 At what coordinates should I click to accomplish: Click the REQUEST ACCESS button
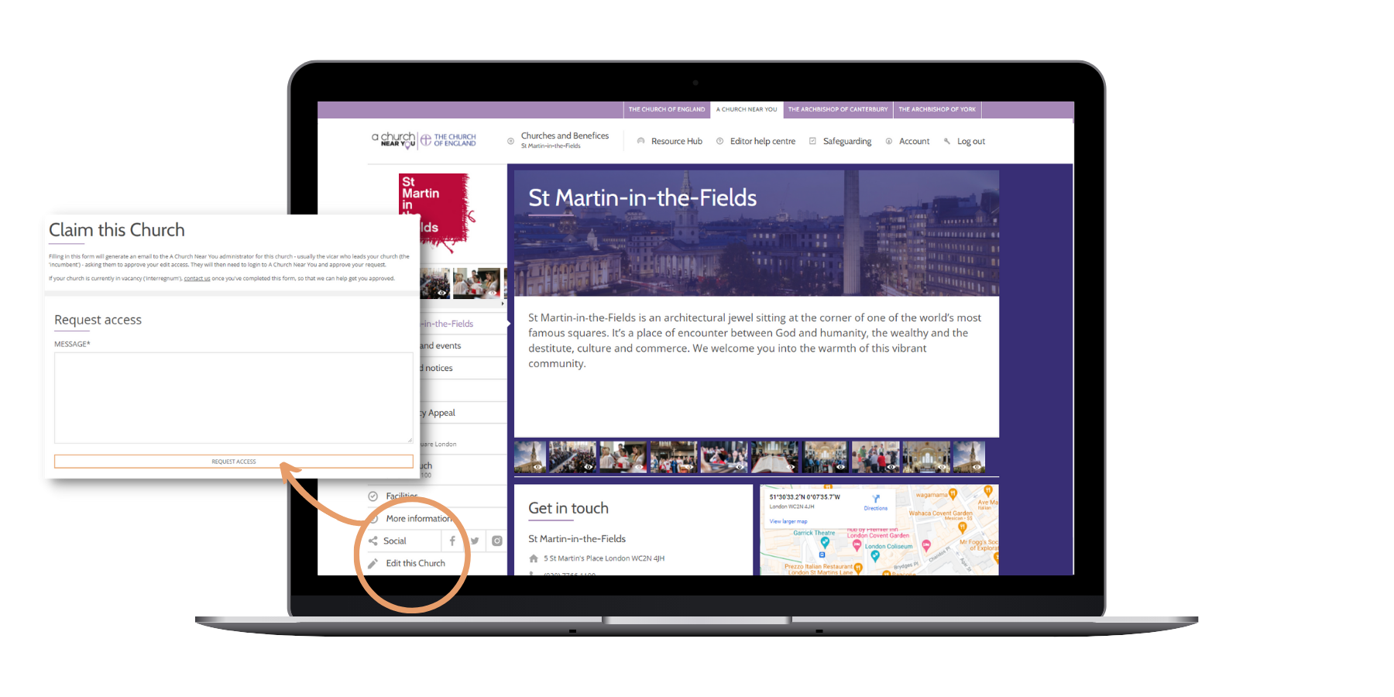[x=234, y=462]
